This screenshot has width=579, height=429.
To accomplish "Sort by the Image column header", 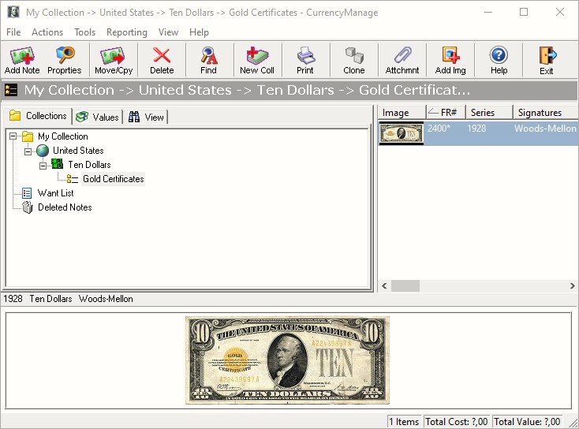I will click(x=402, y=112).
